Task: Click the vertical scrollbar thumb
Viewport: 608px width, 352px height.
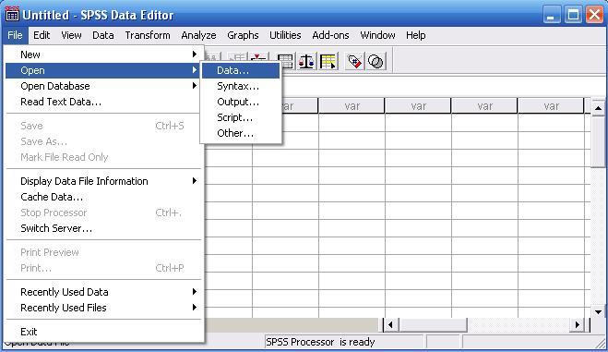Action: pos(598,141)
